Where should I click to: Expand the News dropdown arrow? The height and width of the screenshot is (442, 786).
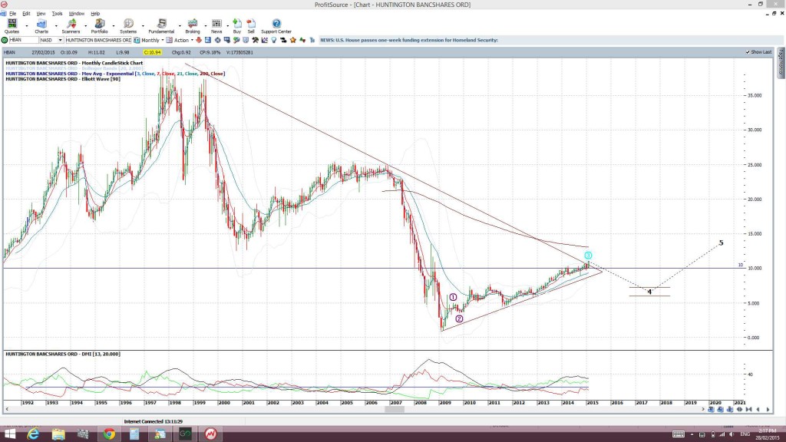click(227, 25)
